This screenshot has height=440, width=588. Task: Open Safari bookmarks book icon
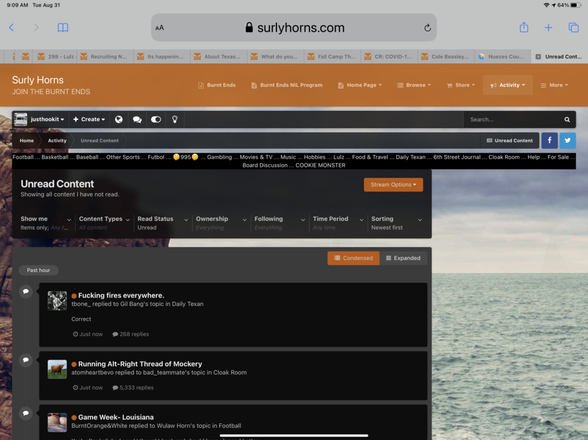tap(63, 28)
